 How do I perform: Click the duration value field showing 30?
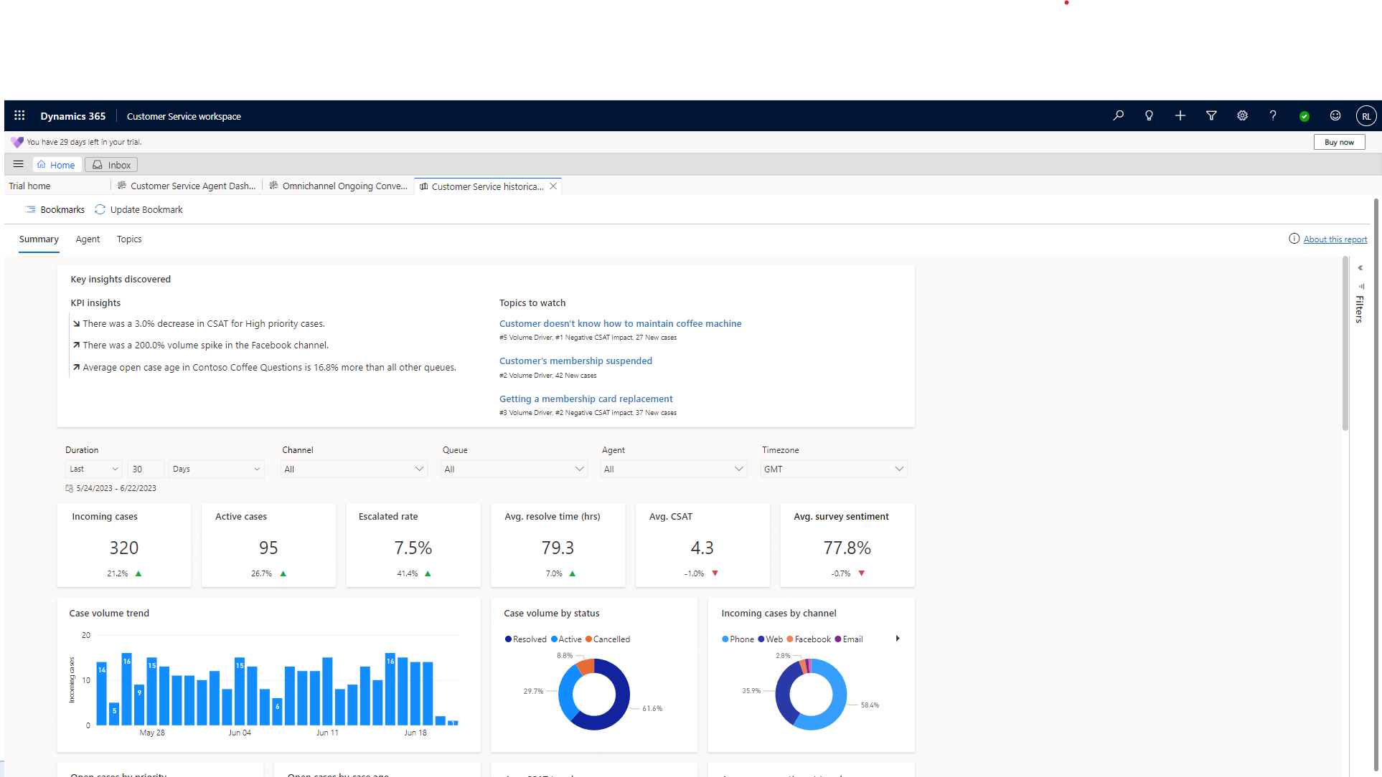(x=146, y=469)
